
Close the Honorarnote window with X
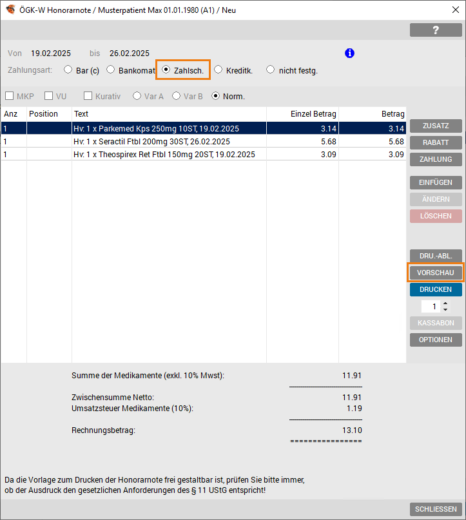[456, 10]
